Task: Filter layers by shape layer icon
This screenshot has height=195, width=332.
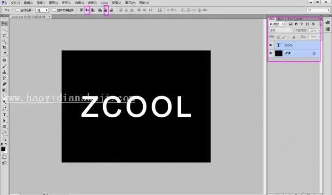Action: coord(308,24)
